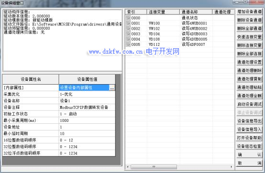Viewport: 265px width, 173px height.
Task: Click 初始工作状态 value 1 - 启动
Action: (x=87, y=114)
